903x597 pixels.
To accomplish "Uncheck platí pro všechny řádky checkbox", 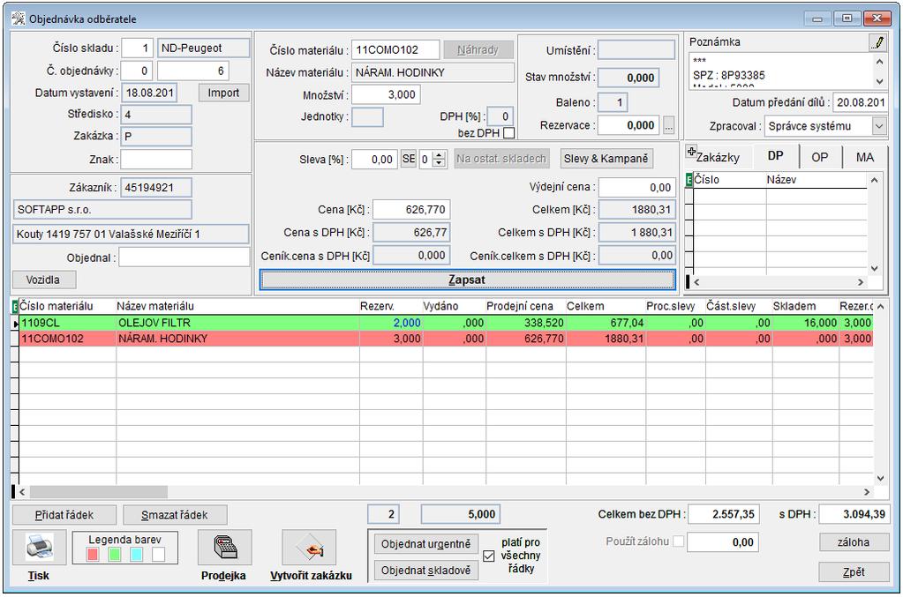I will point(489,556).
